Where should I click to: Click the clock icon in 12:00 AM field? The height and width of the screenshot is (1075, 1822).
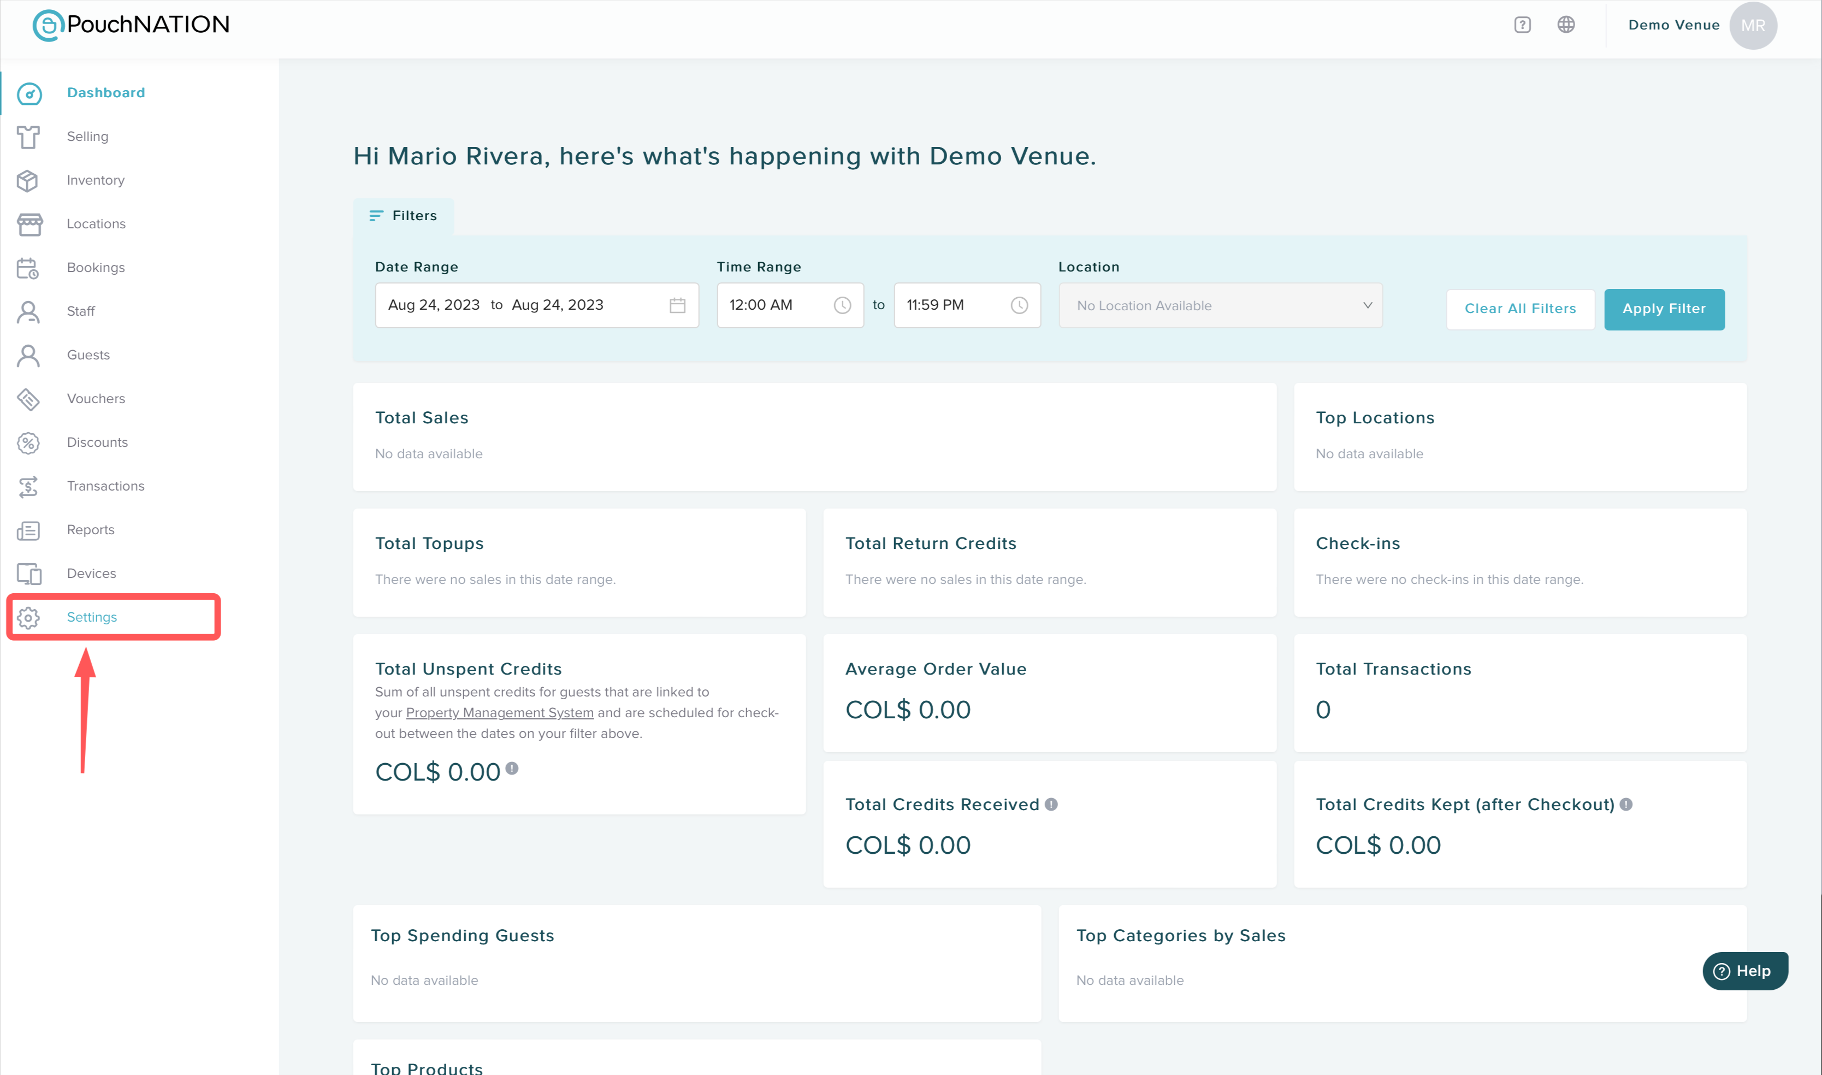[842, 305]
